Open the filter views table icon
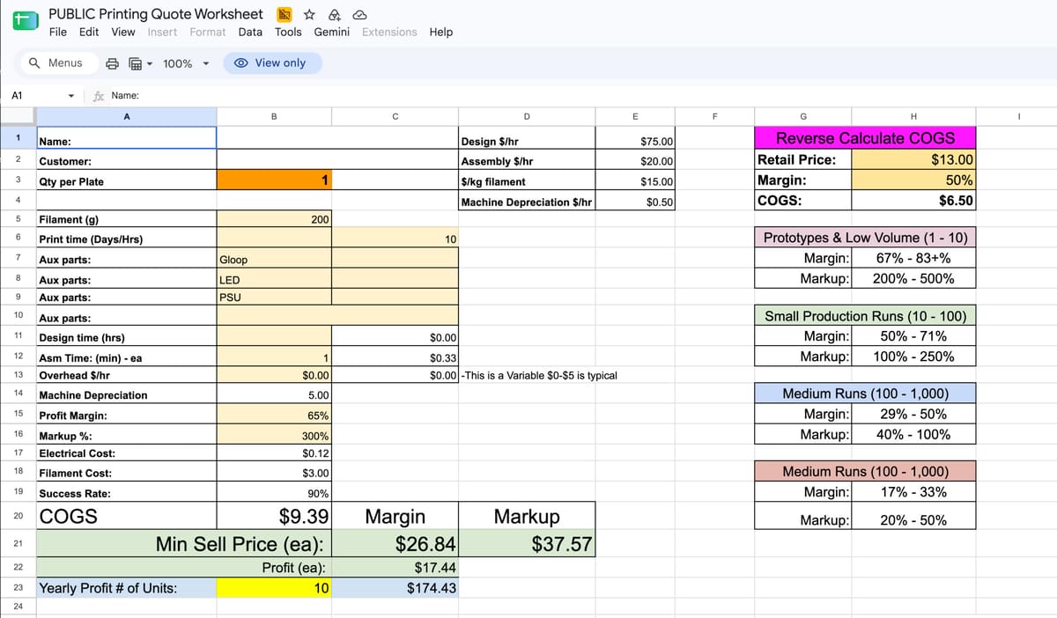 click(137, 63)
